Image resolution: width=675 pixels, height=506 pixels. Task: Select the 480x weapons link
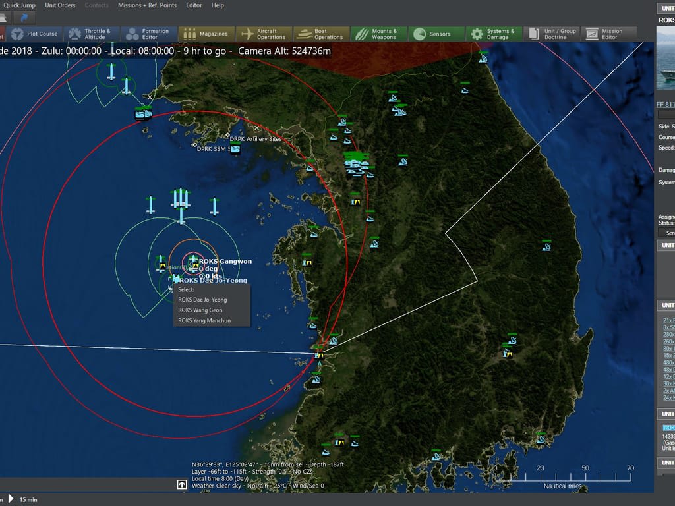coord(668,363)
